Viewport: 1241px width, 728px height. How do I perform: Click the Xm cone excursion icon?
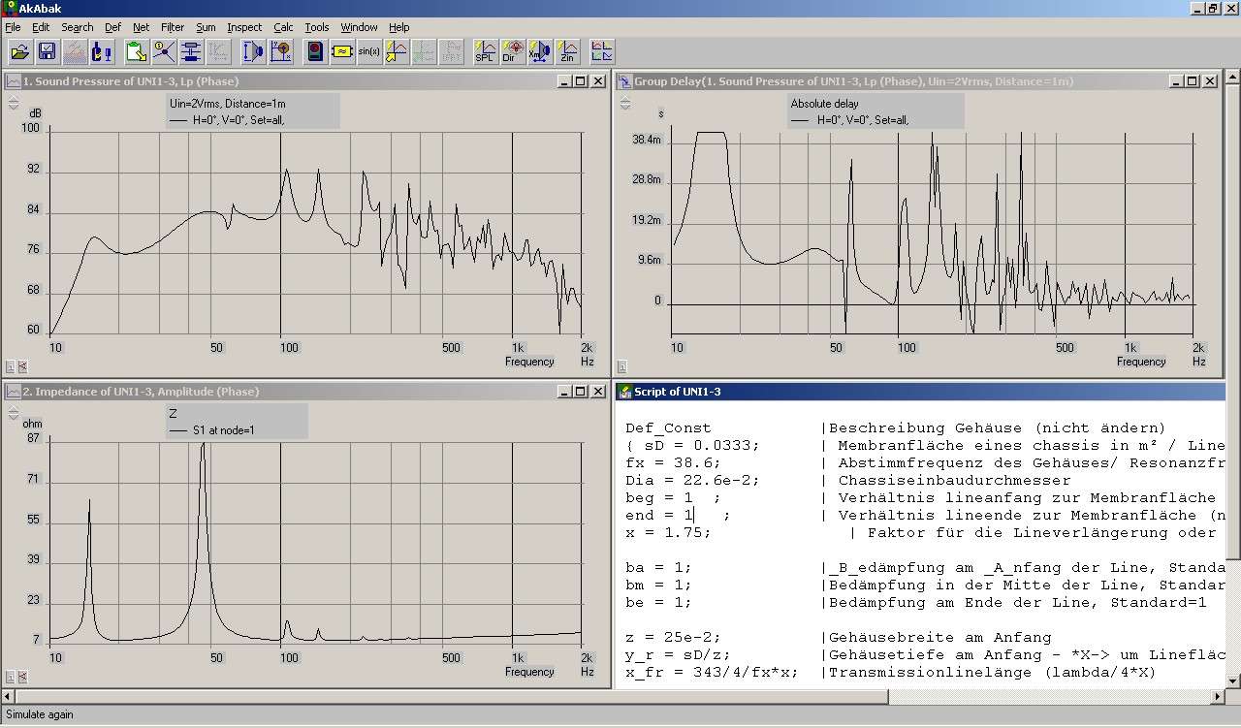(540, 51)
